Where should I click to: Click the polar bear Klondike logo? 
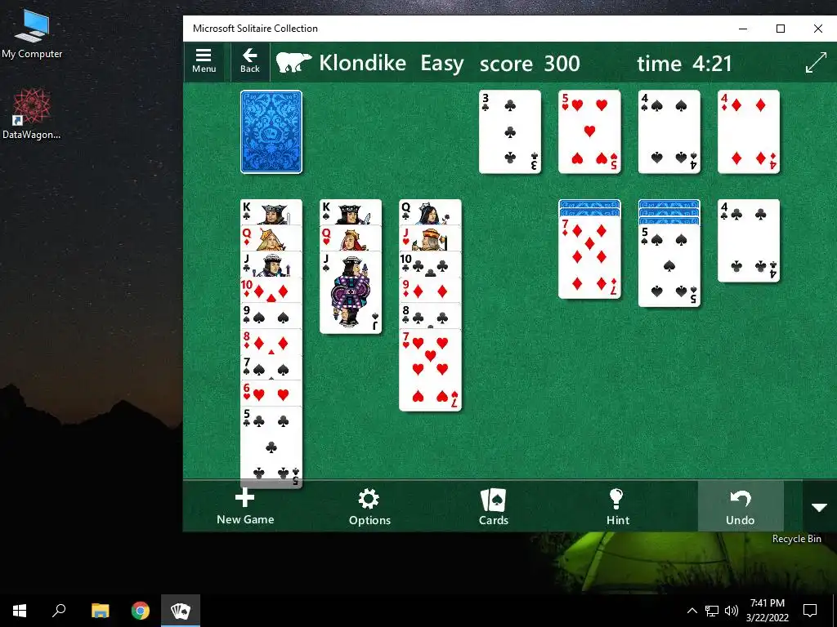[293, 63]
